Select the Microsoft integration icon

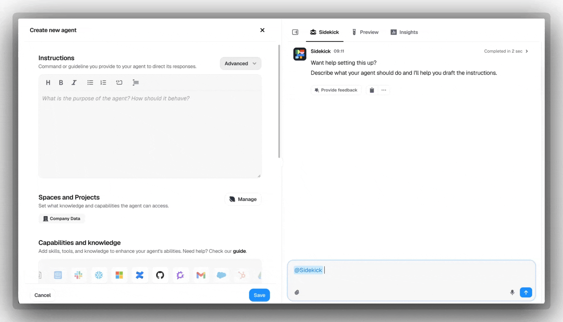coord(119,275)
